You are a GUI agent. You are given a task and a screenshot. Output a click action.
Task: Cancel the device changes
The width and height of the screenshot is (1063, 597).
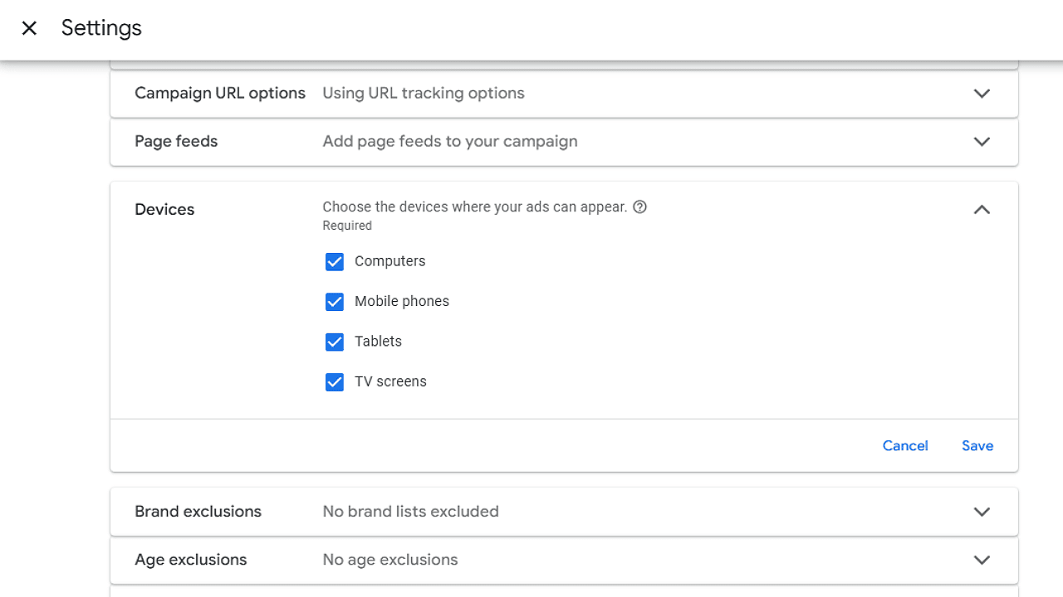[905, 446]
